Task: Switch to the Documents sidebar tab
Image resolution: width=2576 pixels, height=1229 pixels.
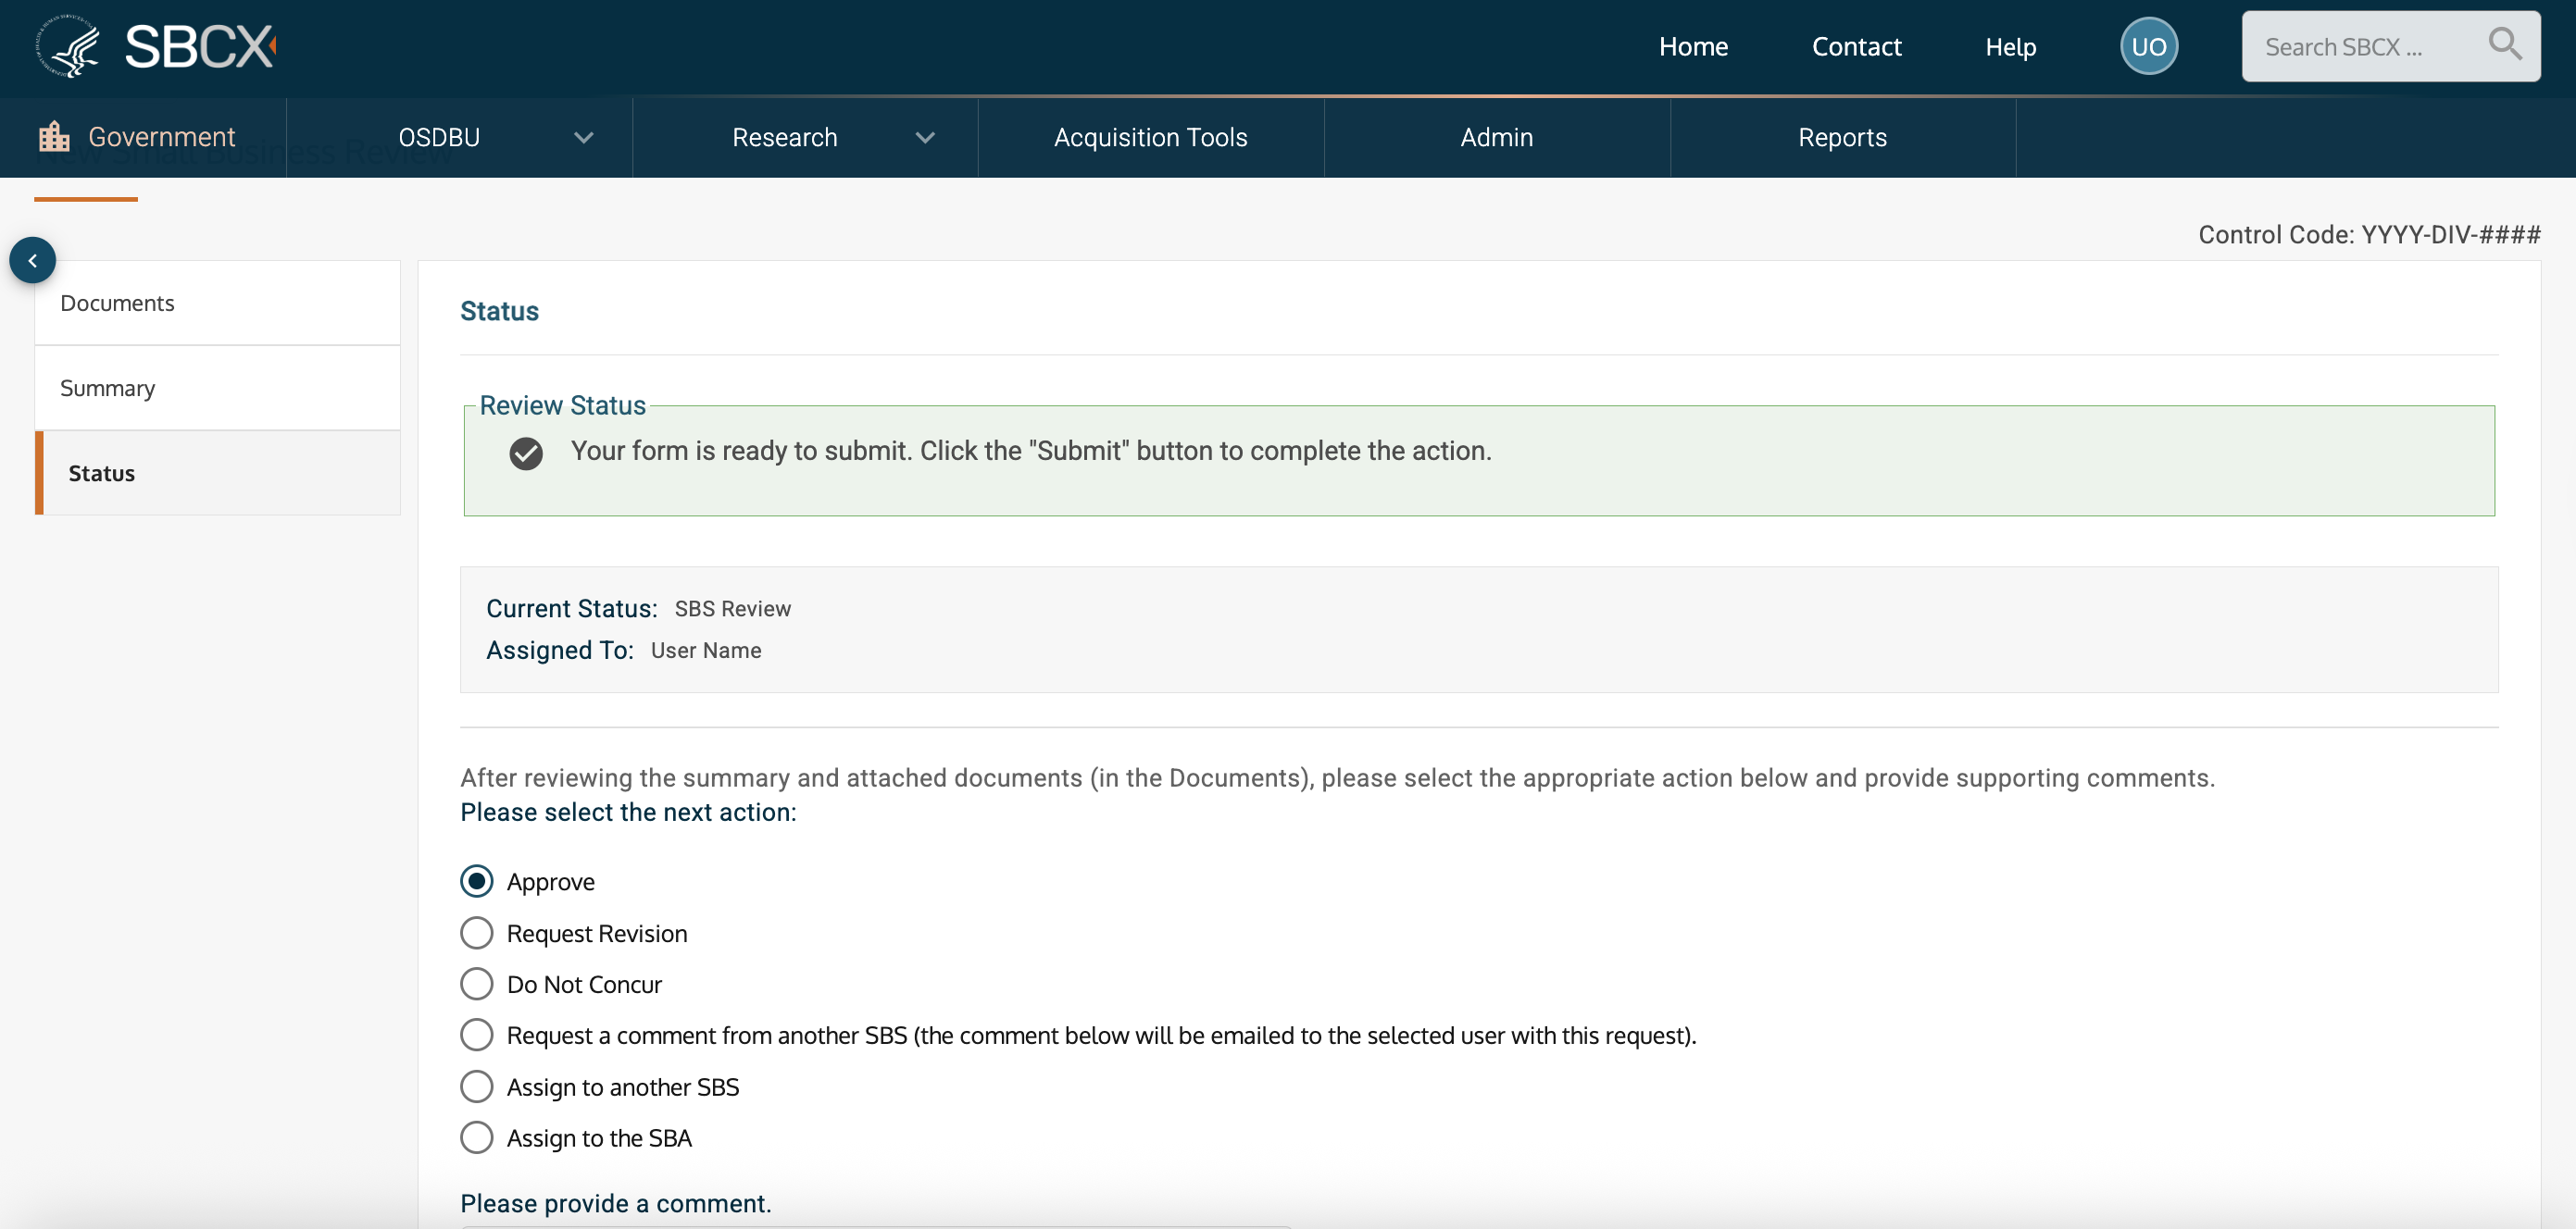Action: click(x=118, y=303)
